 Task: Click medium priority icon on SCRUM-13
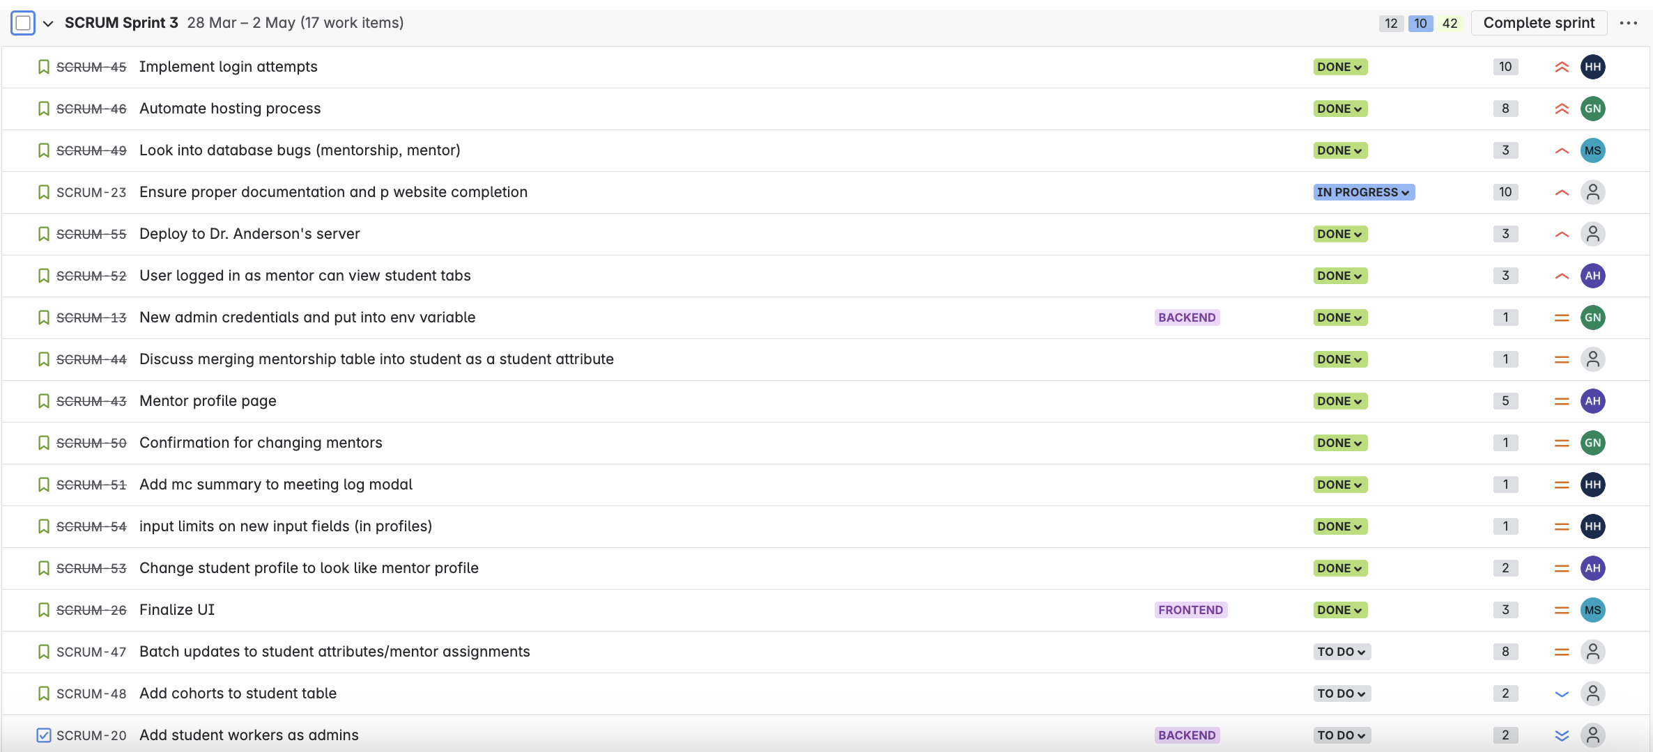(1561, 318)
